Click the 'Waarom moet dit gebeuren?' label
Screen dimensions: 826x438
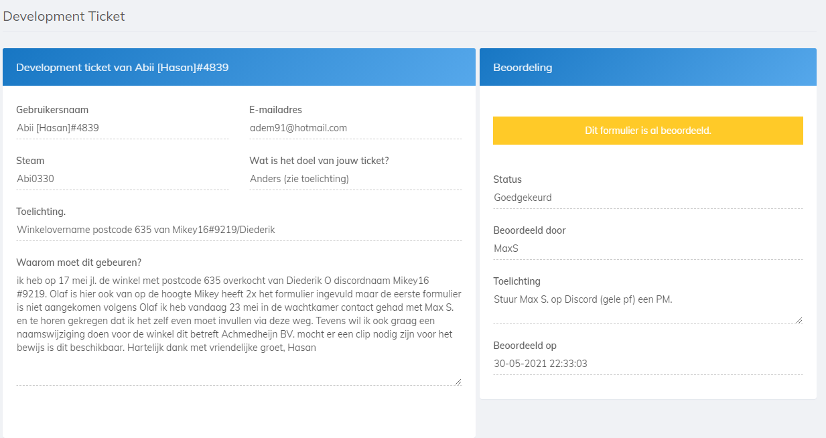[x=78, y=263]
